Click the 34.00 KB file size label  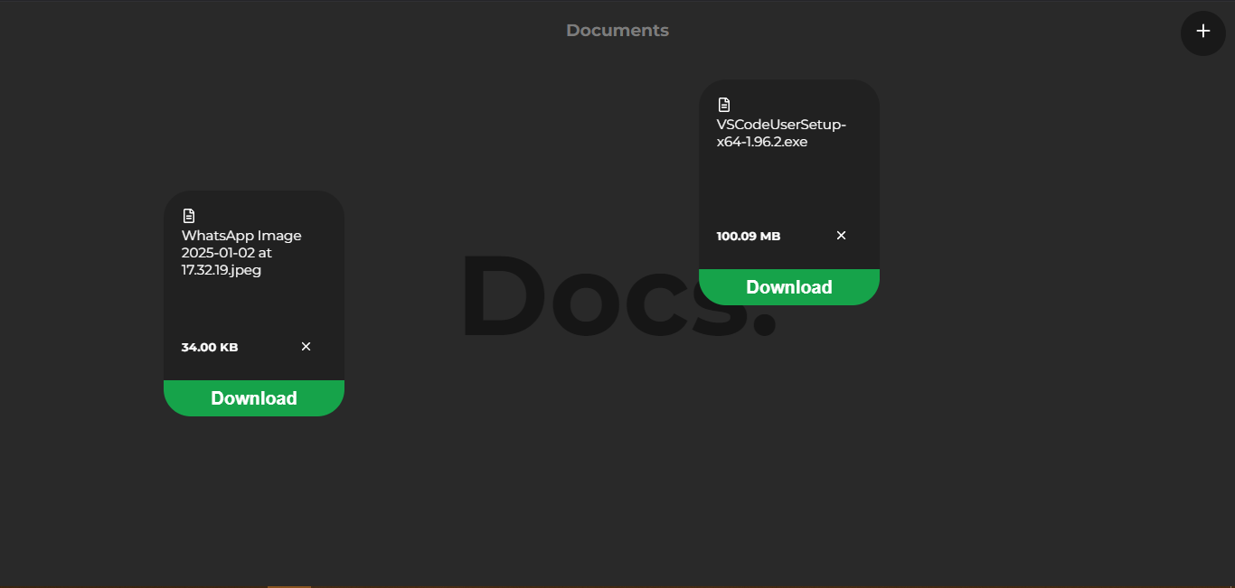point(210,348)
